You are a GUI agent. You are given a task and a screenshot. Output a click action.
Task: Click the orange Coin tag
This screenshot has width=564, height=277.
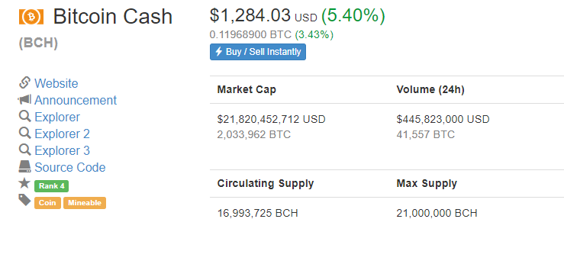[x=47, y=203]
